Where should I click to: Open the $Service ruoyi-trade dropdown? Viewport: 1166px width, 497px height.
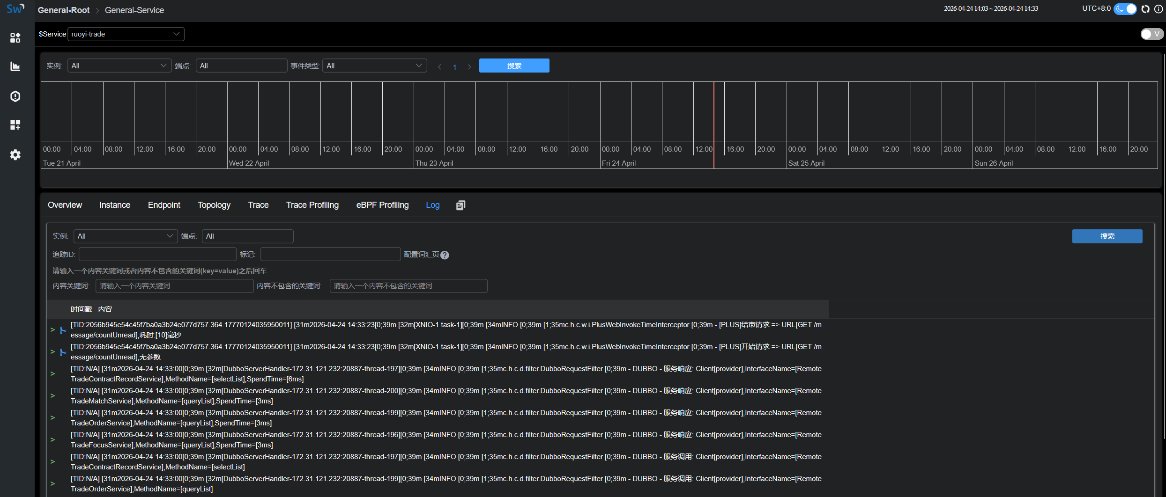(x=126, y=34)
